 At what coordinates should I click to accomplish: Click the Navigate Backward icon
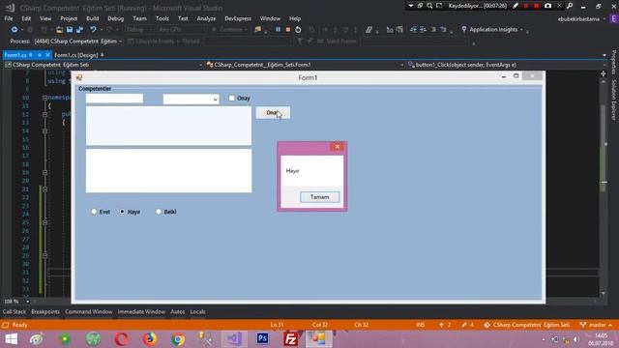(15, 30)
